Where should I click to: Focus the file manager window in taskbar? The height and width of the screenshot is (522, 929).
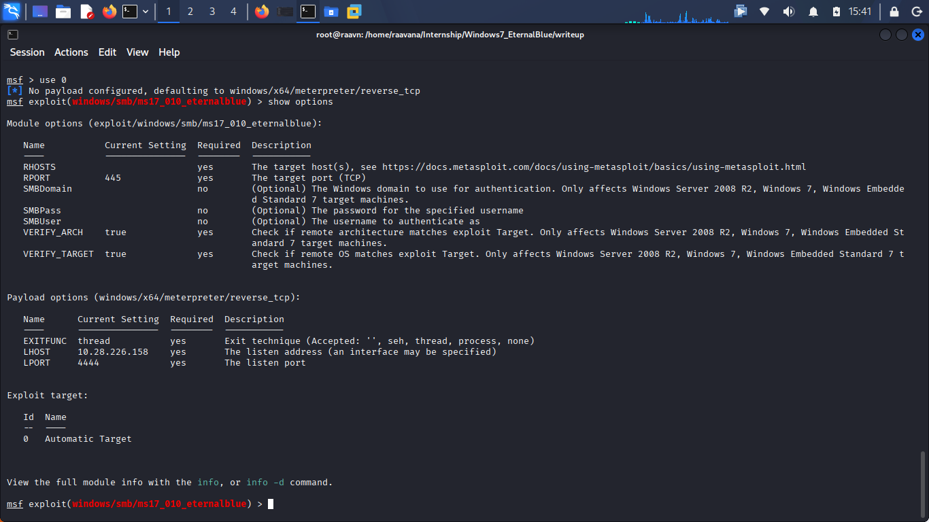tap(331, 12)
